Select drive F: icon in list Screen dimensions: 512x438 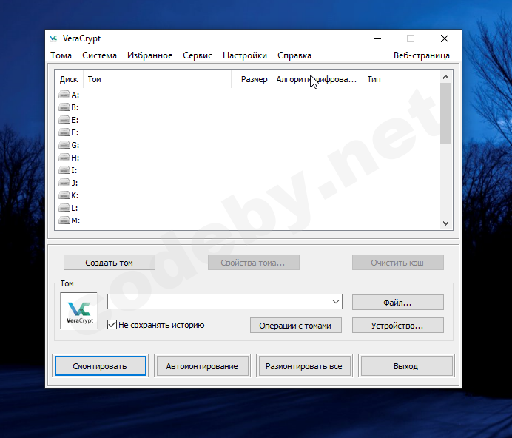pyautogui.click(x=64, y=132)
